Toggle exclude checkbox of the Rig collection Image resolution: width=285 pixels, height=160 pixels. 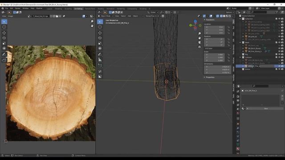(277, 54)
